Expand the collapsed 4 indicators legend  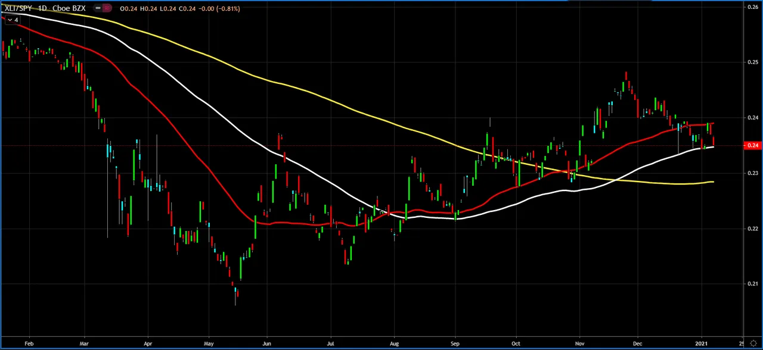point(13,20)
